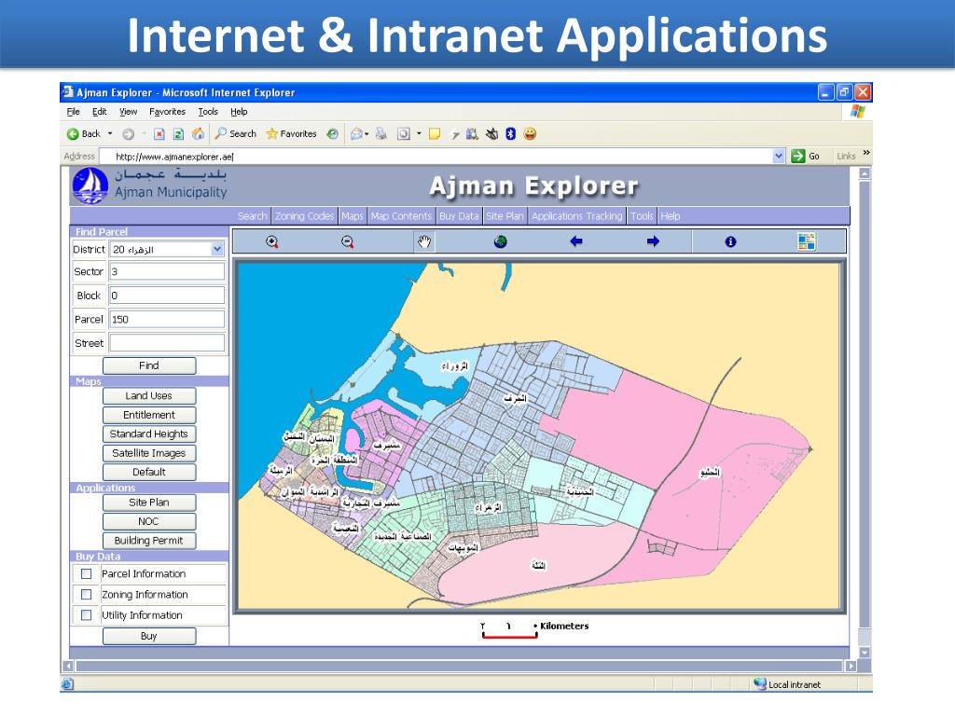Go to previous map extent (left arrow)
The image size is (955, 716).
pyautogui.click(x=576, y=241)
